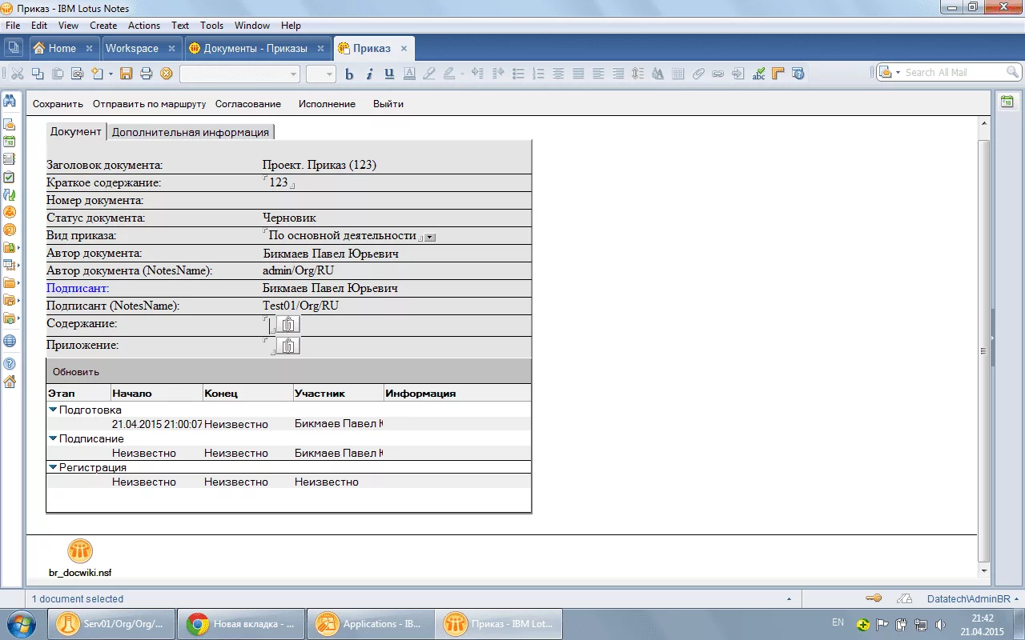Toggle italic text formatting

[x=369, y=74]
